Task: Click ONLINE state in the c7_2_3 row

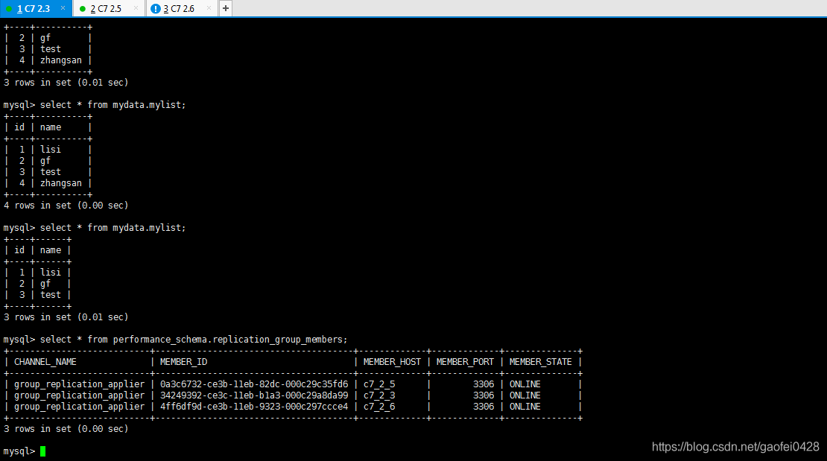Action: [525, 395]
